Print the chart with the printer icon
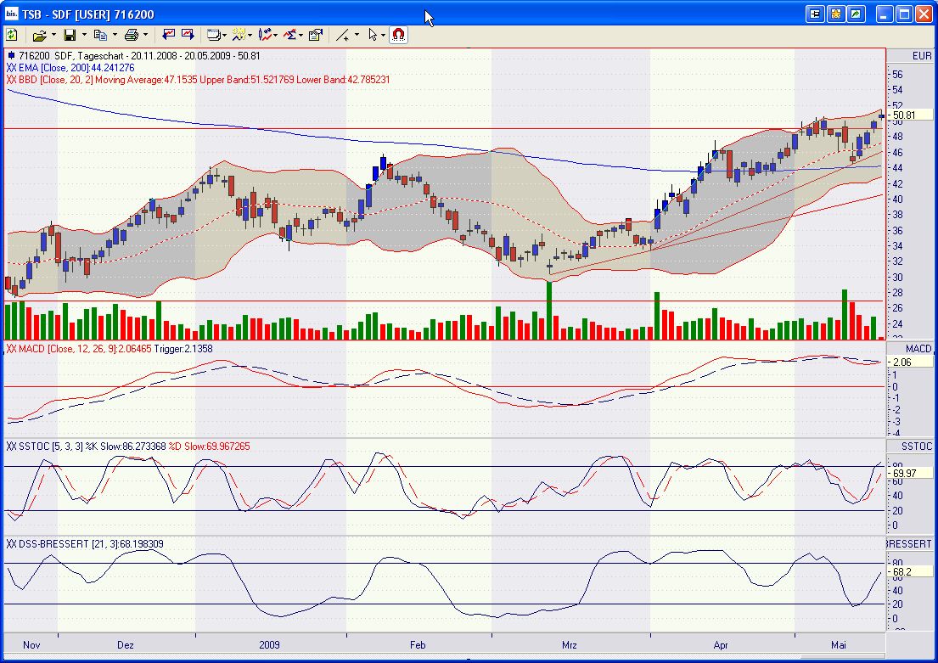 click(132, 36)
